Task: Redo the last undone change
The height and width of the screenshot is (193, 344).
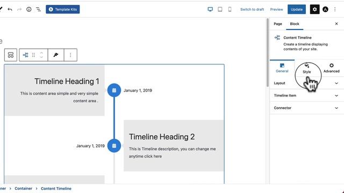Action: coord(19,9)
